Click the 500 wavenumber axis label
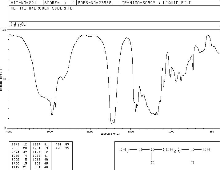The height and width of the screenshot is (170, 220). [212, 132]
